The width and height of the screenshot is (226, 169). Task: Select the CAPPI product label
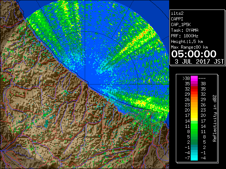pyautogui.click(x=177, y=19)
